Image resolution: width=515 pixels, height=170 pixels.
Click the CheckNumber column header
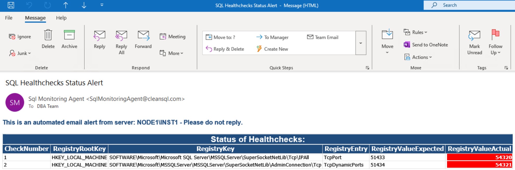point(27,149)
